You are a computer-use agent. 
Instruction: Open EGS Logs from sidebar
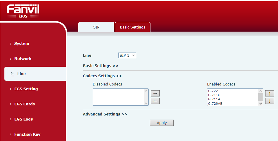24,119
